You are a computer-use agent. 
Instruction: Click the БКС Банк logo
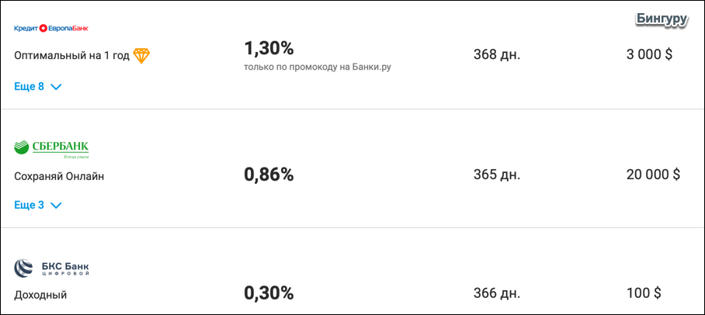pos(51,268)
